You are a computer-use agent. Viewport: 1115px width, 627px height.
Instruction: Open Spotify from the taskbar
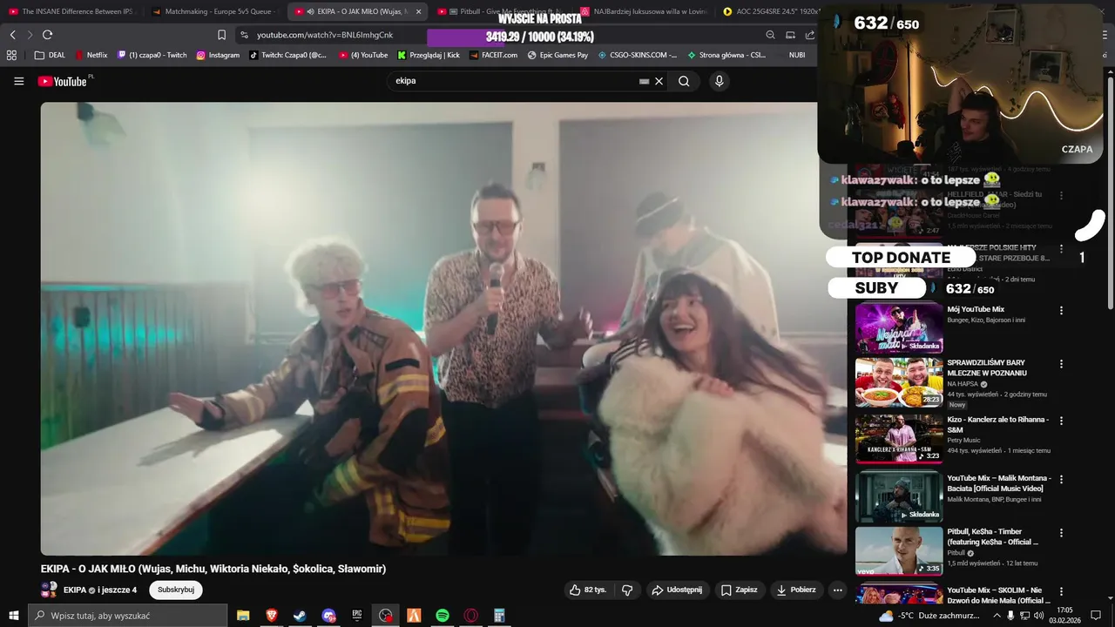coord(443,616)
